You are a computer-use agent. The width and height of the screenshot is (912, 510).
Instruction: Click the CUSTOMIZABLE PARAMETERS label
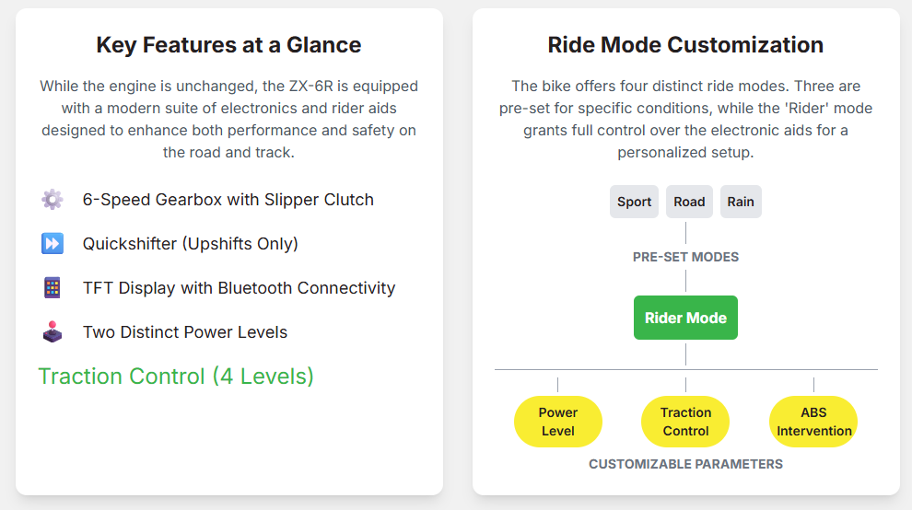tap(685, 464)
